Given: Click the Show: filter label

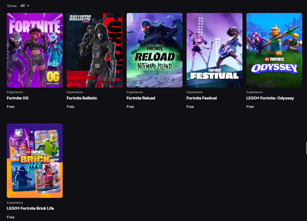Looking at the screenshot, I should tap(12, 6).
